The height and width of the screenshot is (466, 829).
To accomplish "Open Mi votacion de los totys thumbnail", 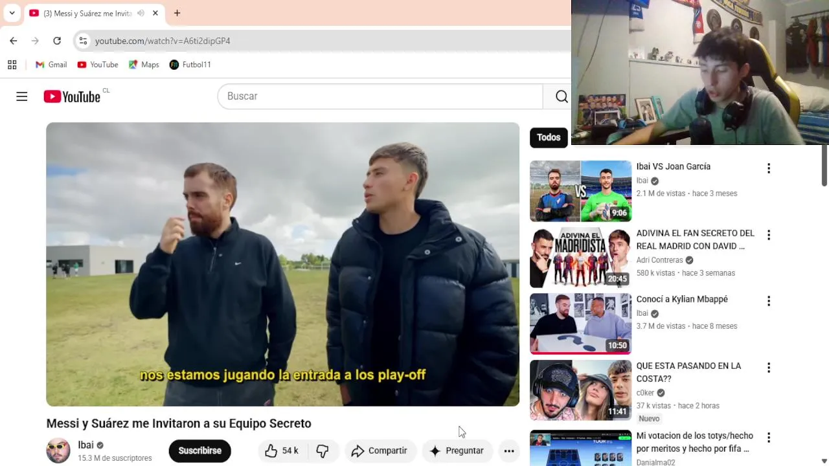I will [580, 448].
